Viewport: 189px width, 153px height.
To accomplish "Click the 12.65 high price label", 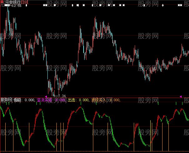I will 16,6.
